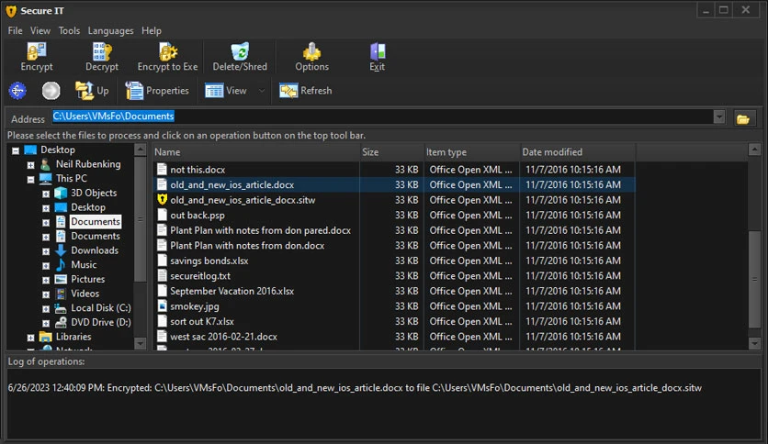Sort by the Name column header
Screen dimensions: 768x444
[256, 152]
